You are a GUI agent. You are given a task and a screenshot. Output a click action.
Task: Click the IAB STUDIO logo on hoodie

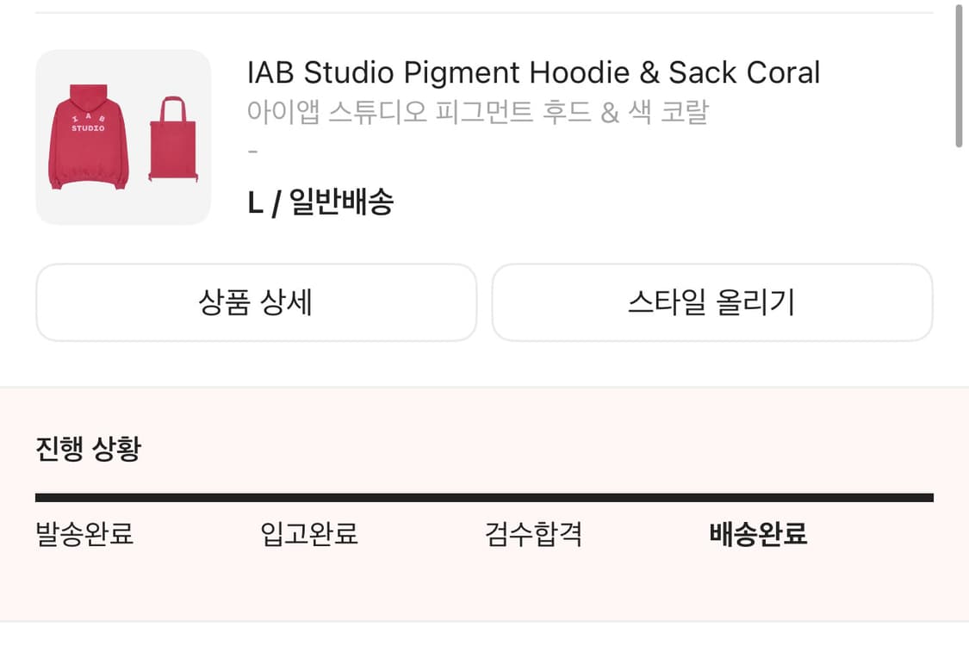point(88,123)
